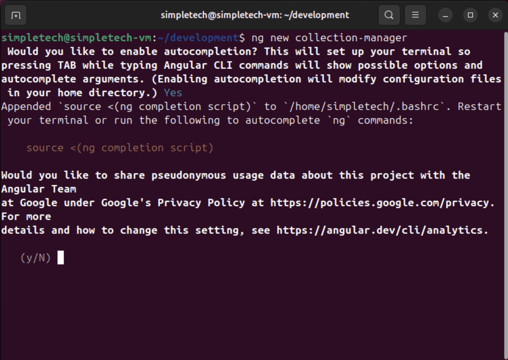This screenshot has width=508, height=360.
Task: Click the green simpletech@simpletech-vm prompt
Action: pos(76,38)
